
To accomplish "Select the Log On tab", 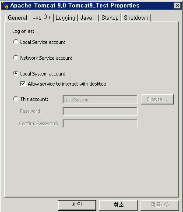I will 42,17.
